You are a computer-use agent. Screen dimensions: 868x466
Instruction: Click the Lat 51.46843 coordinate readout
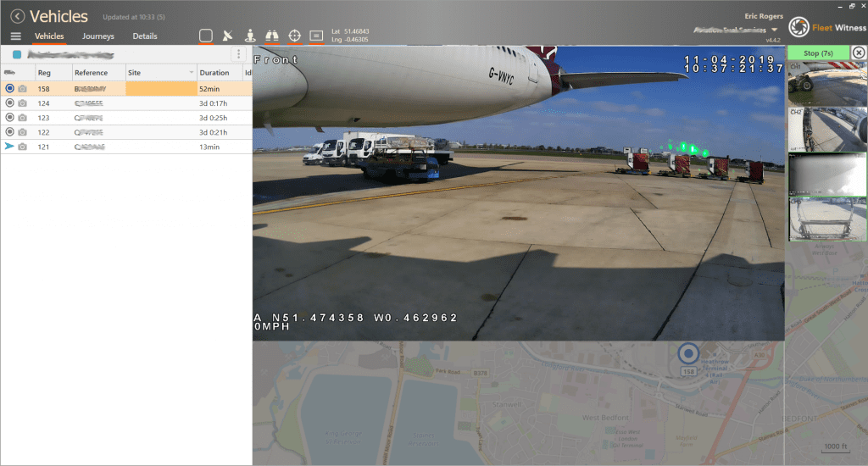pos(350,31)
